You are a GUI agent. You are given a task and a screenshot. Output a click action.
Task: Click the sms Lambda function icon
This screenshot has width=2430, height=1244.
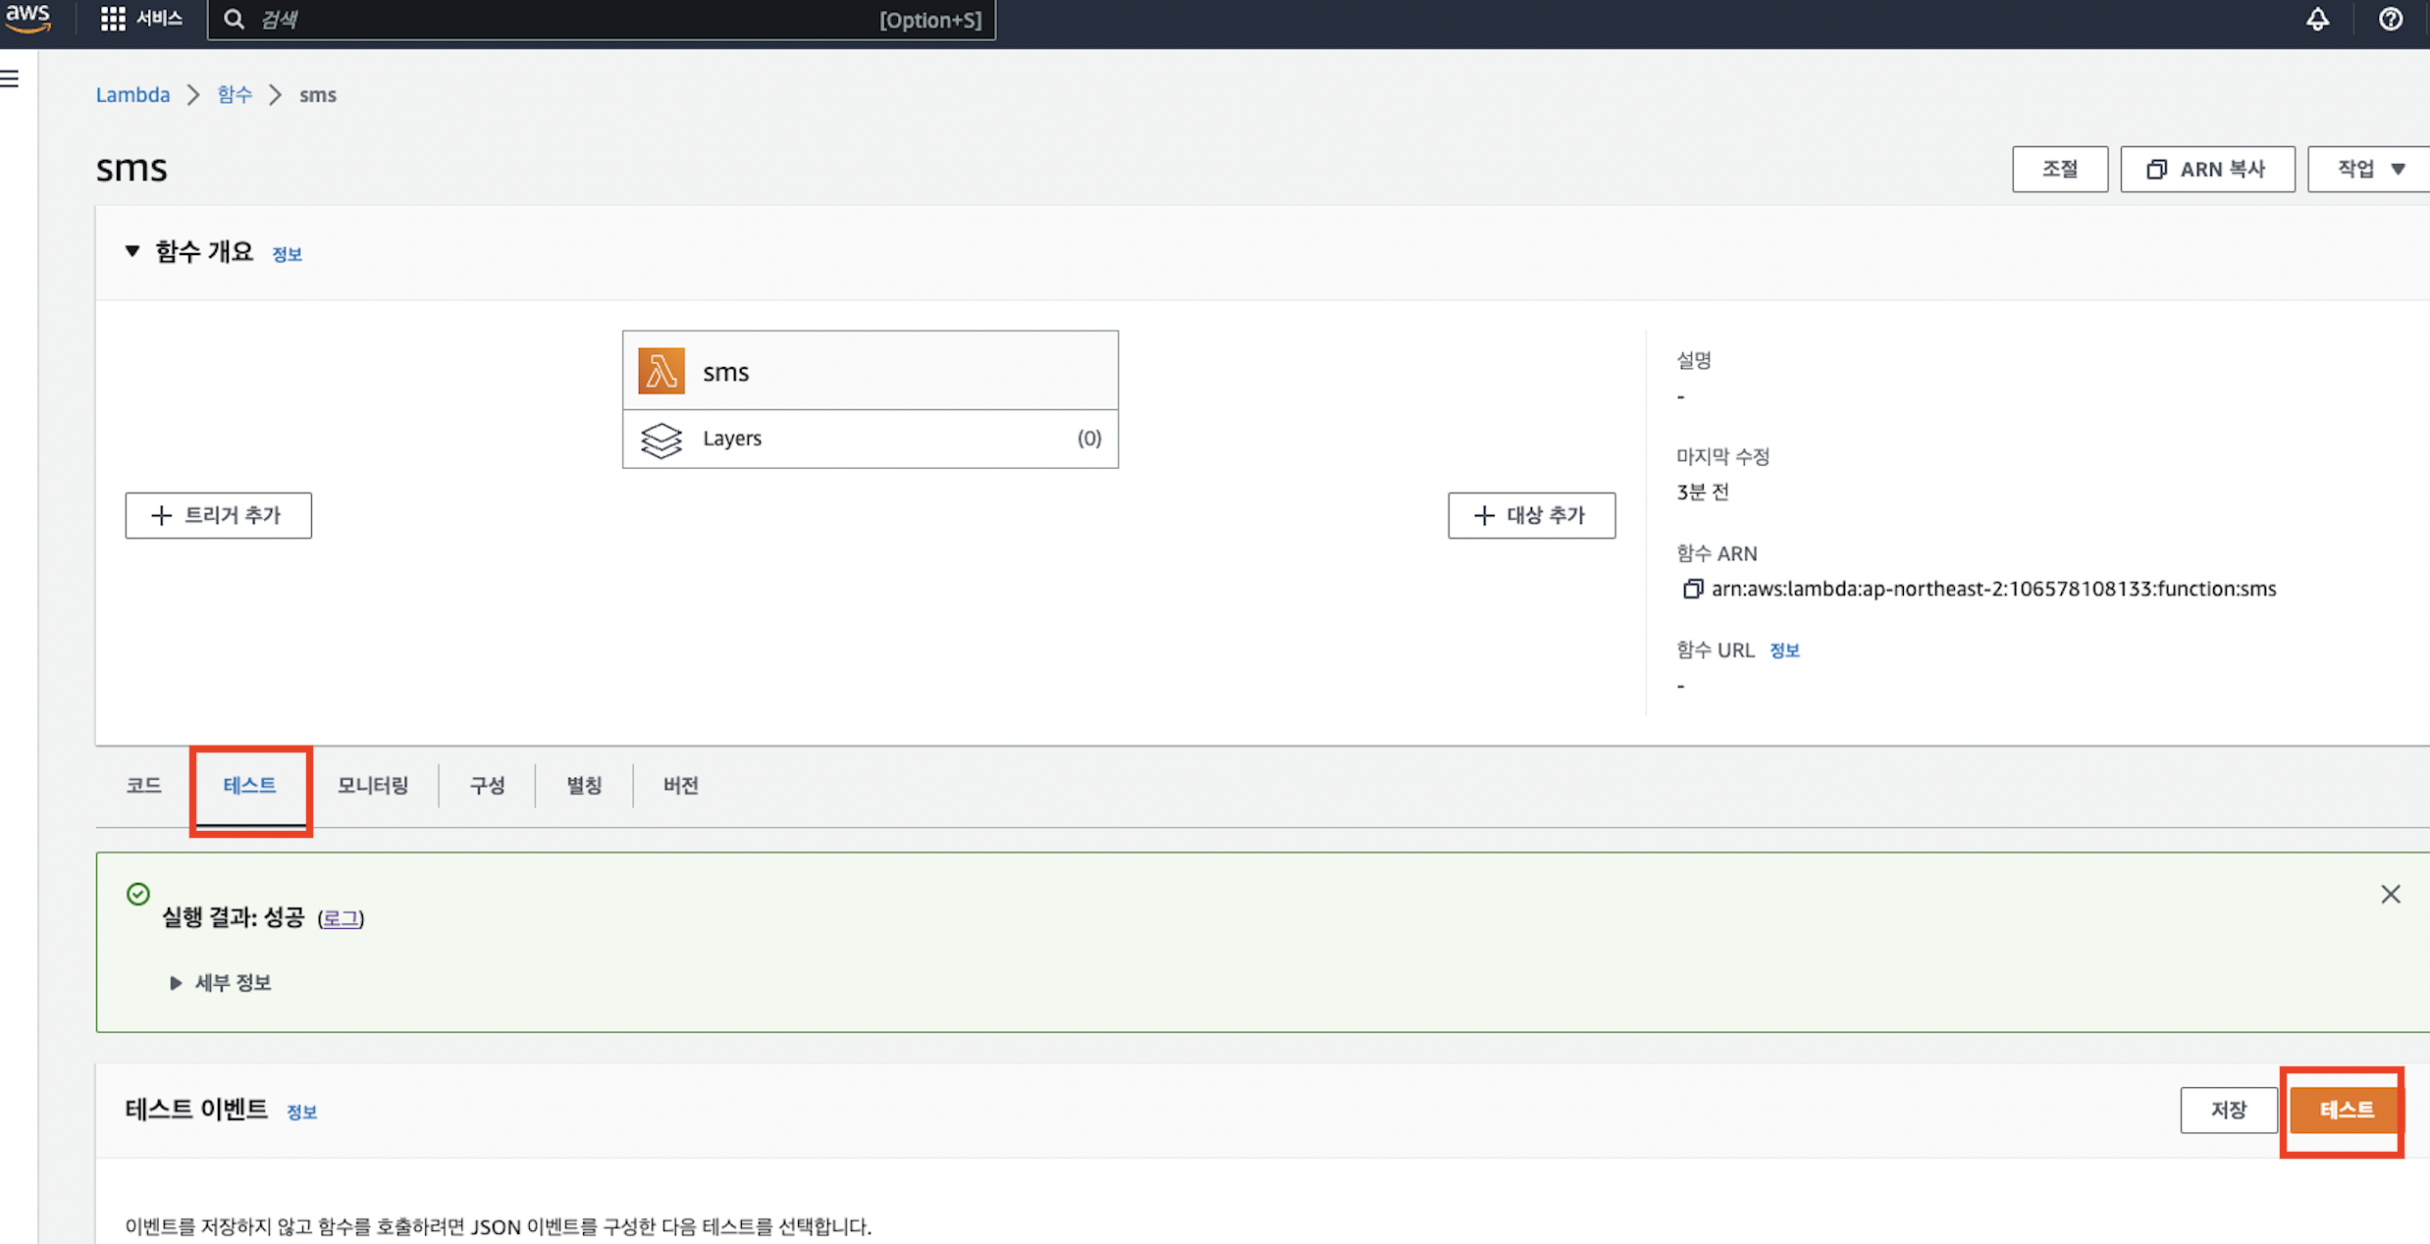point(661,372)
